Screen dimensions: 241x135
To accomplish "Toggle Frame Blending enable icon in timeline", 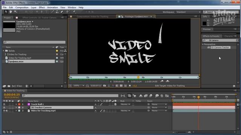I will pyautogui.click(x=146, y=96).
